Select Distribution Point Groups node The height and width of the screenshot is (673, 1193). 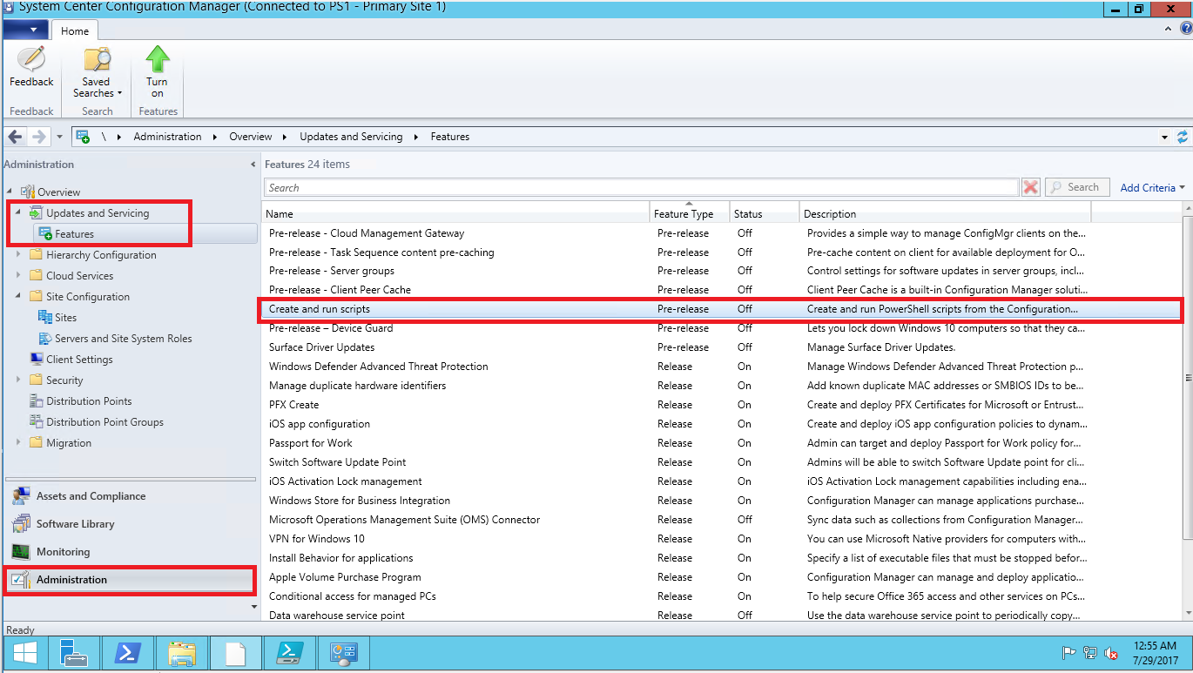pyautogui.click(x=104, y=421)
